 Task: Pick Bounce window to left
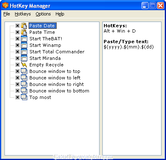coord(55,78)
